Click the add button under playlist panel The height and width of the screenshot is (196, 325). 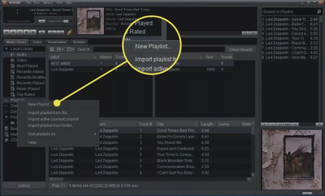point(265,124)
